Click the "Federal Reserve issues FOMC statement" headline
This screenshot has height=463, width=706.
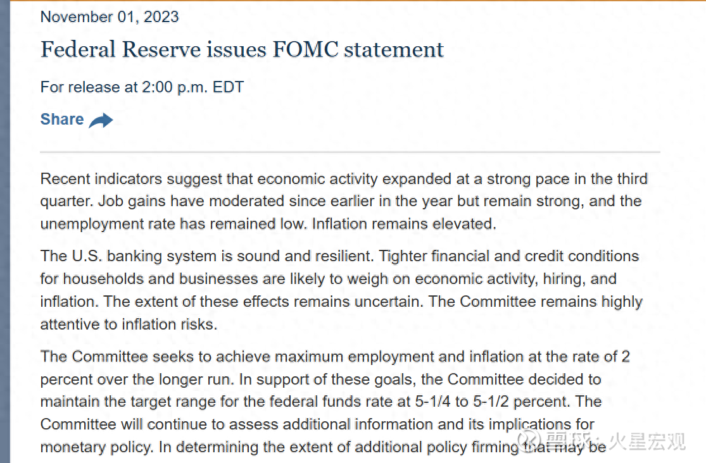coord(242,49)
